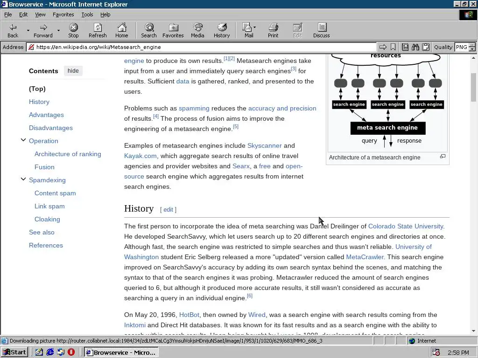Follow the Colorado State University link
The image size is (478, 358).
pos(406,226)
